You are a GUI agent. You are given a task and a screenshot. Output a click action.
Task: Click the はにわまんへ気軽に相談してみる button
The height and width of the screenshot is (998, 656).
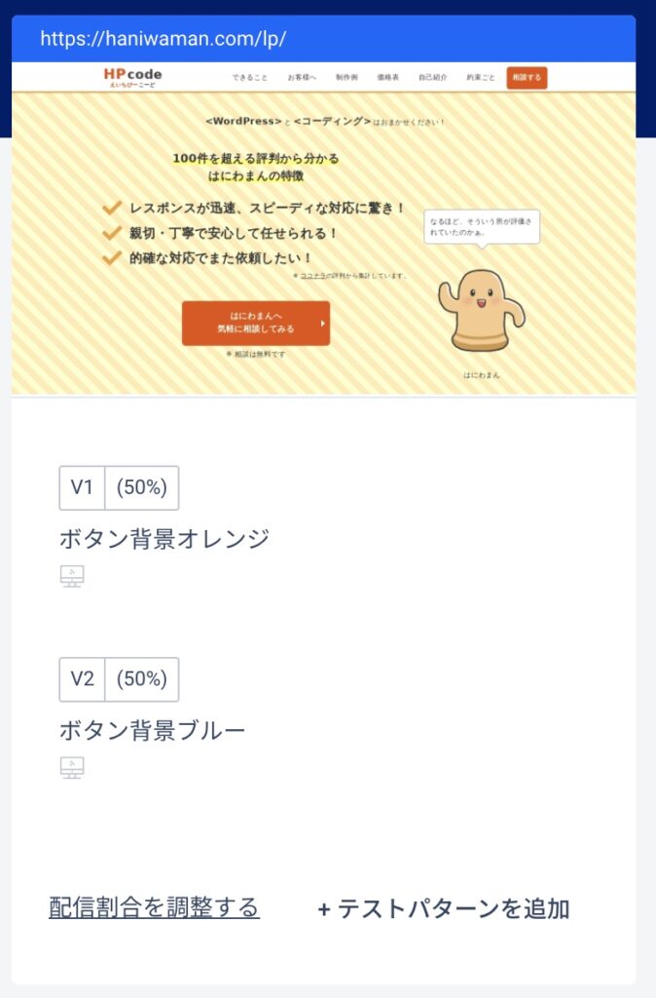click(x=255, y=324)
